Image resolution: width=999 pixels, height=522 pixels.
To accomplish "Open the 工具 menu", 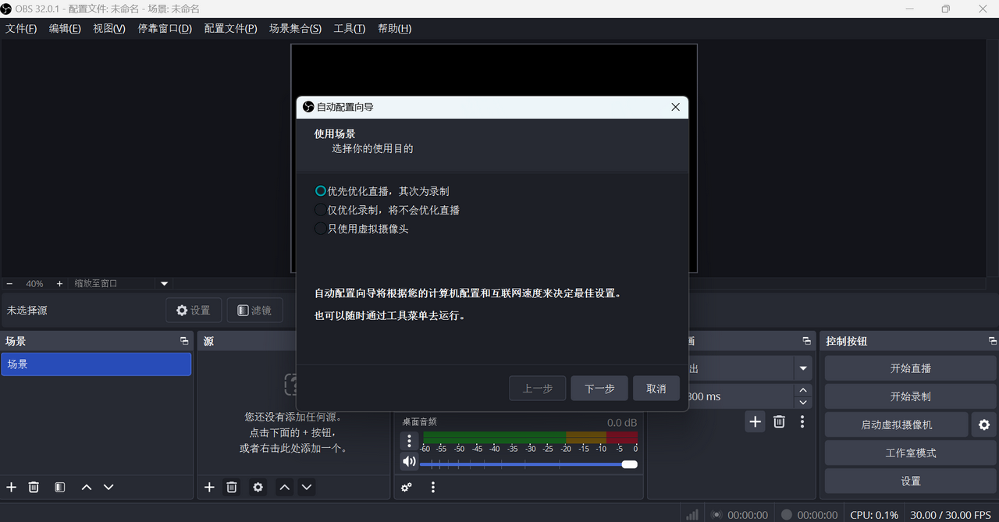I will coord(349,28).
